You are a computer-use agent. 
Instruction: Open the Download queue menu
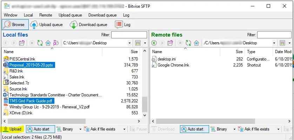coord(102,15)
